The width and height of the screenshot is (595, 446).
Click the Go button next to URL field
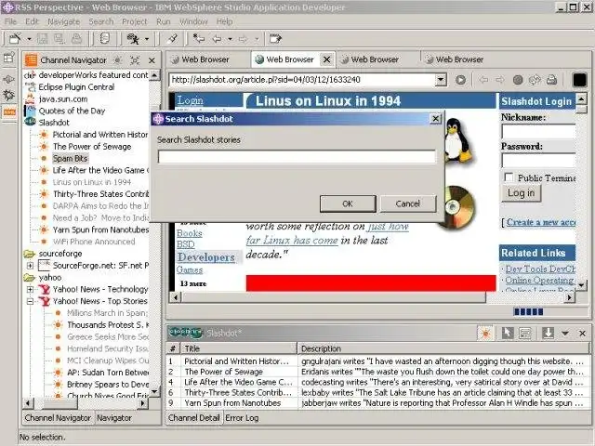(460, 80)
